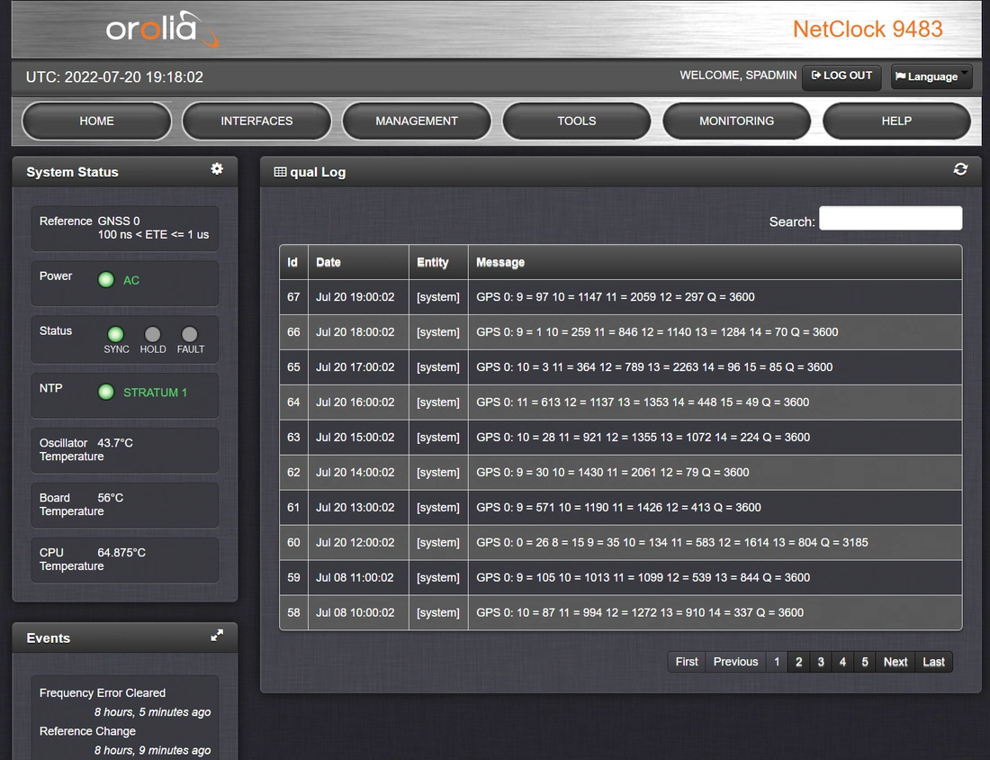Go to page 2 of log
Screen dimensions: 990x760
(798, 662)
